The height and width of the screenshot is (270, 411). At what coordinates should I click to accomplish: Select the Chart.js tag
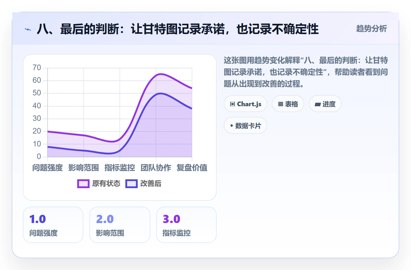click(245, 104)
